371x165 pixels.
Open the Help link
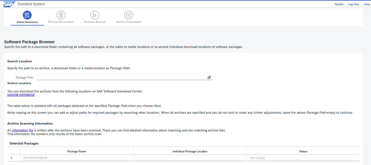click(x=367, y=4)
